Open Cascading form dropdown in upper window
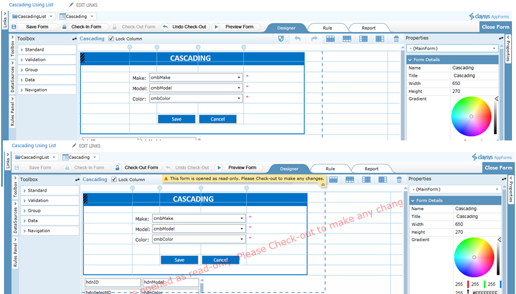 (92, 17)
